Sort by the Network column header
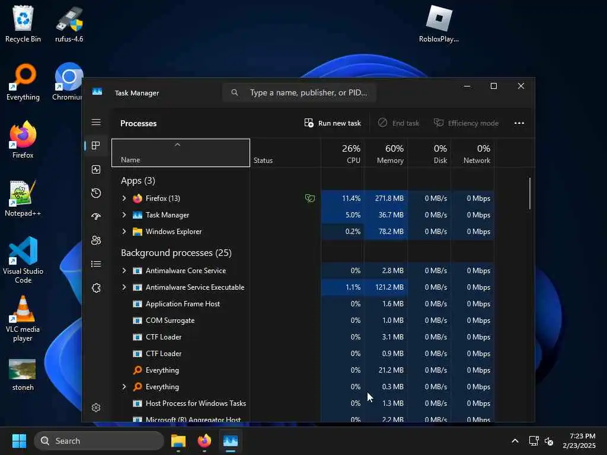Viewport: 607px width, 455px height. point(472,153)
